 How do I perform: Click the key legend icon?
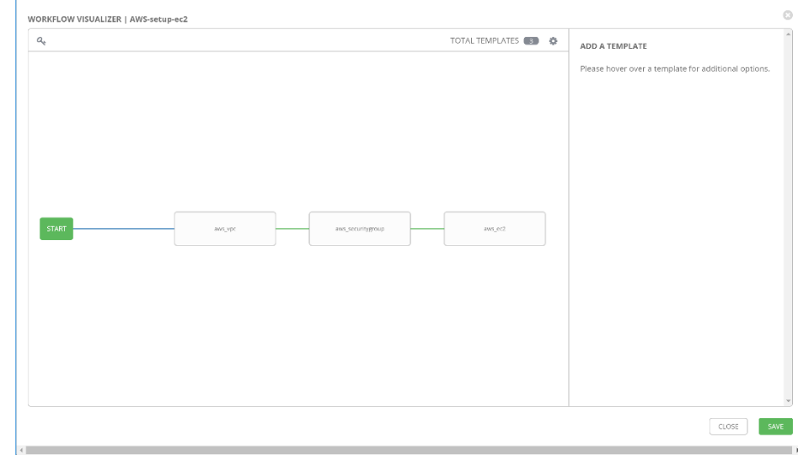(40, 40)
